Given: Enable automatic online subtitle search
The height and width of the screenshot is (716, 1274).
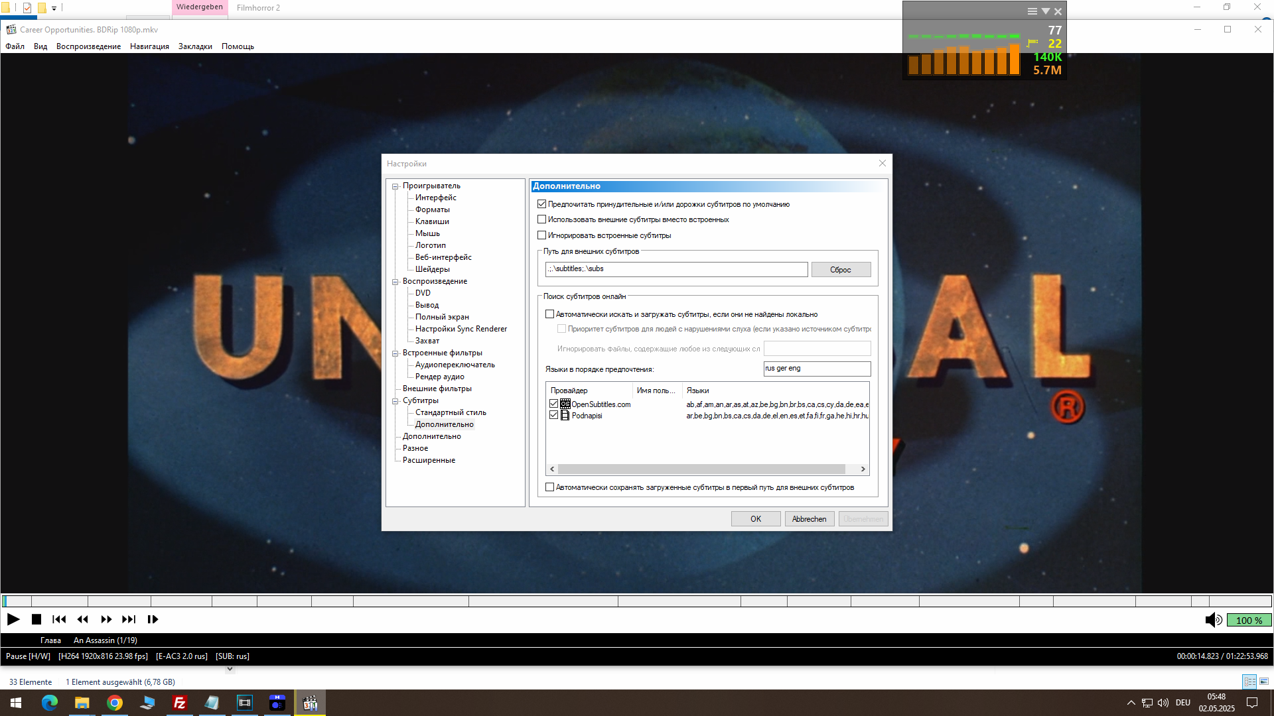Looking at the screenshot, I should click(549, 314).
